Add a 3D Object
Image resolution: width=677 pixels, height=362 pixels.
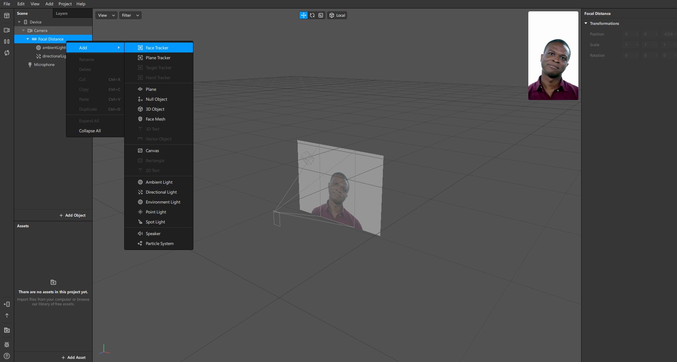tap(159, 109)
